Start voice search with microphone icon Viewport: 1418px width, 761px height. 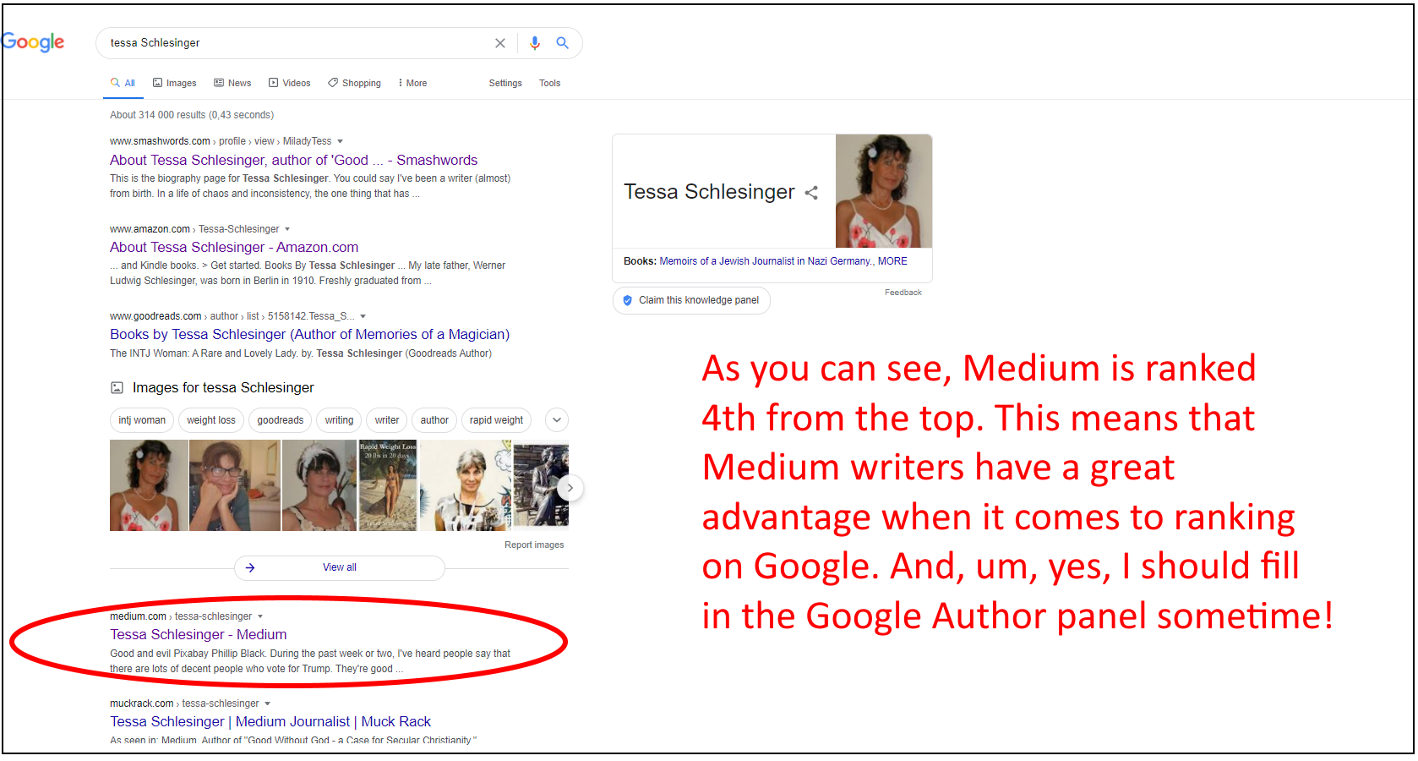pos(534,43)
